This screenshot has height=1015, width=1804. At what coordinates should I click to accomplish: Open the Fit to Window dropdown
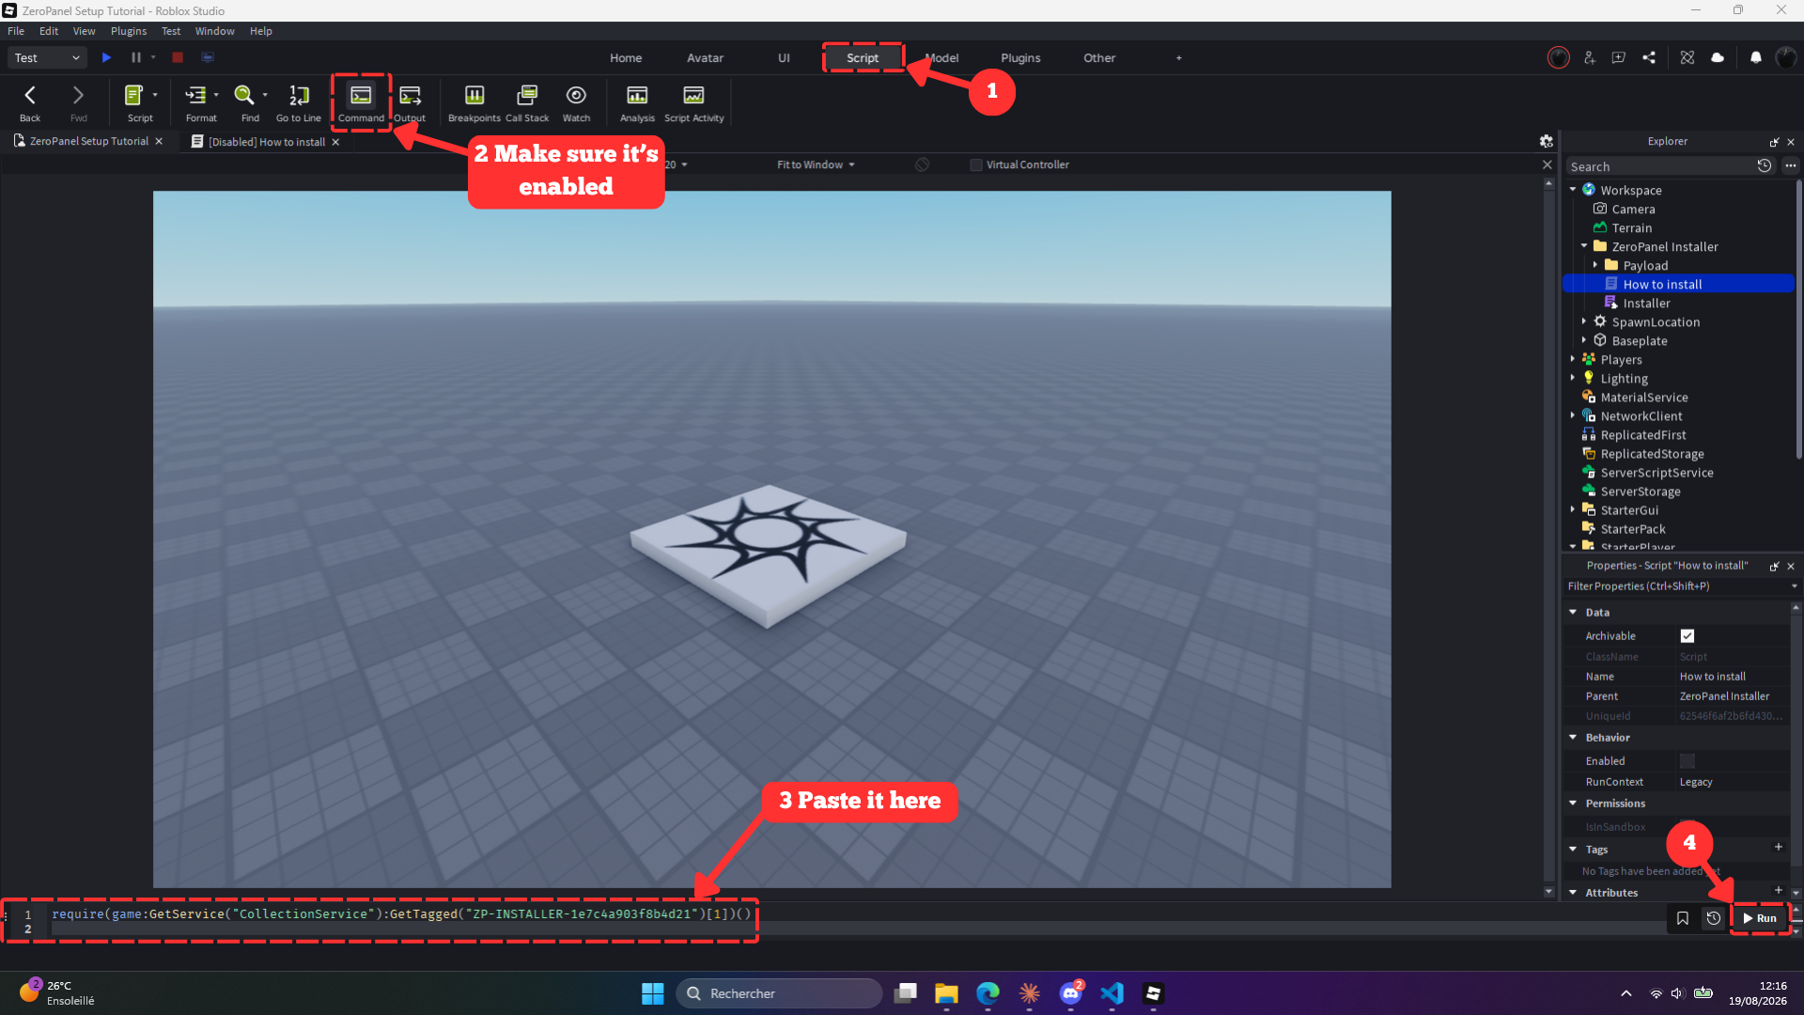click(x=816, y=164)
